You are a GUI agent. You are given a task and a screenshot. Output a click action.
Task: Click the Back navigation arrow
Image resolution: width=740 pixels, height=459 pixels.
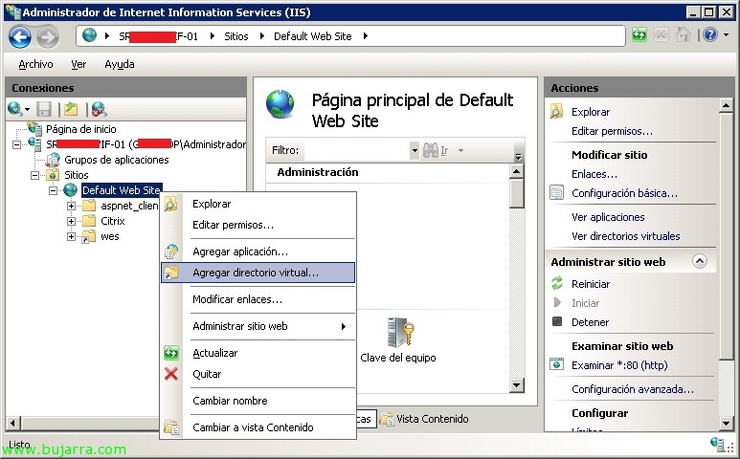(x=20, y=36)
